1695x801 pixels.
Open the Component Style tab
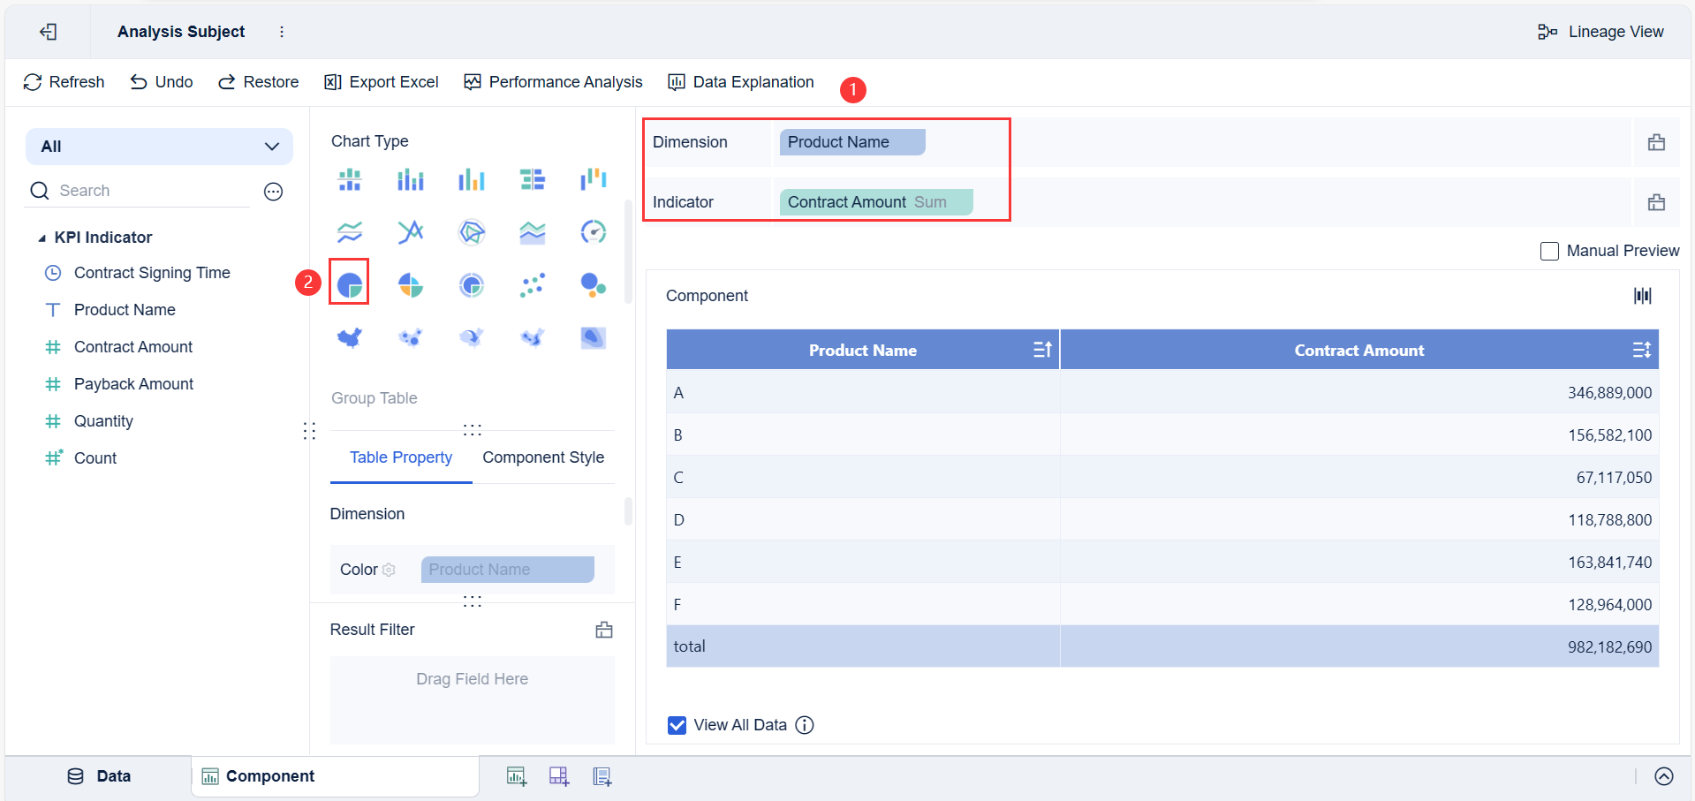(x=542, y=457)
